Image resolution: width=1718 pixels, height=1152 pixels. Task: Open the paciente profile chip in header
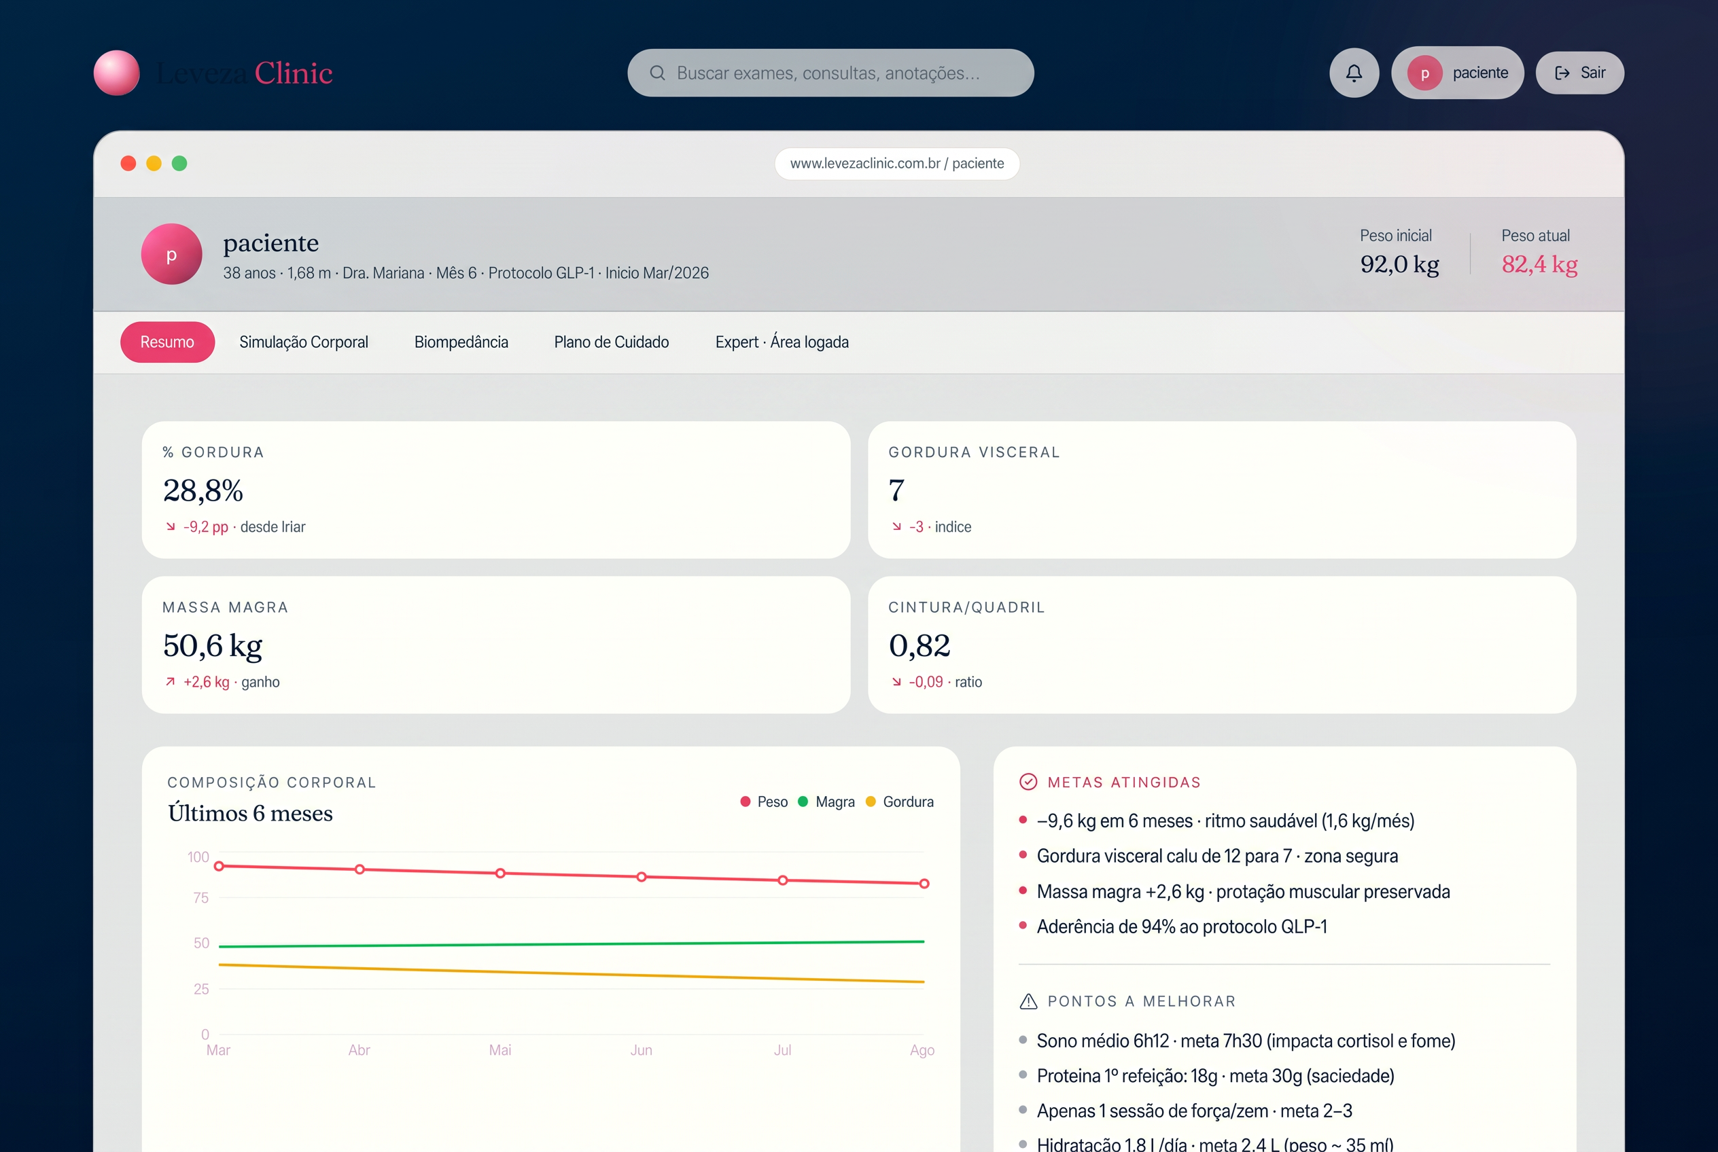pos(1457,73)
